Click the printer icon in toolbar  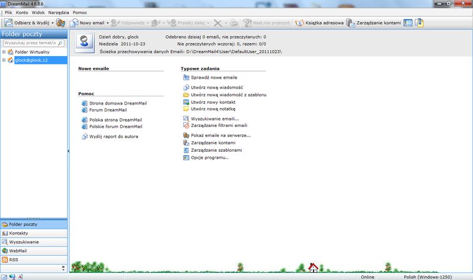pos(234,23)
